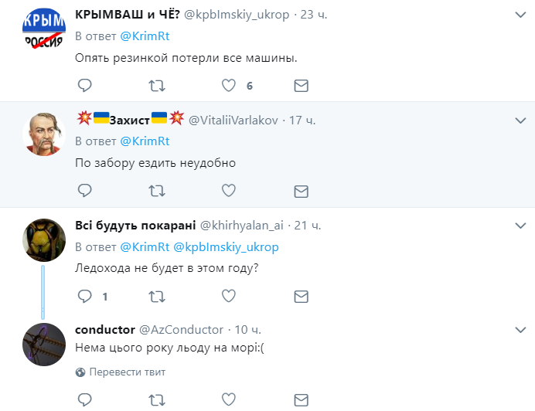This screenshot has height=411, width=535.
Task: Reply to the КРЫМВАШ и ЧЁ? tweet
Action: (x=84, y=85)
